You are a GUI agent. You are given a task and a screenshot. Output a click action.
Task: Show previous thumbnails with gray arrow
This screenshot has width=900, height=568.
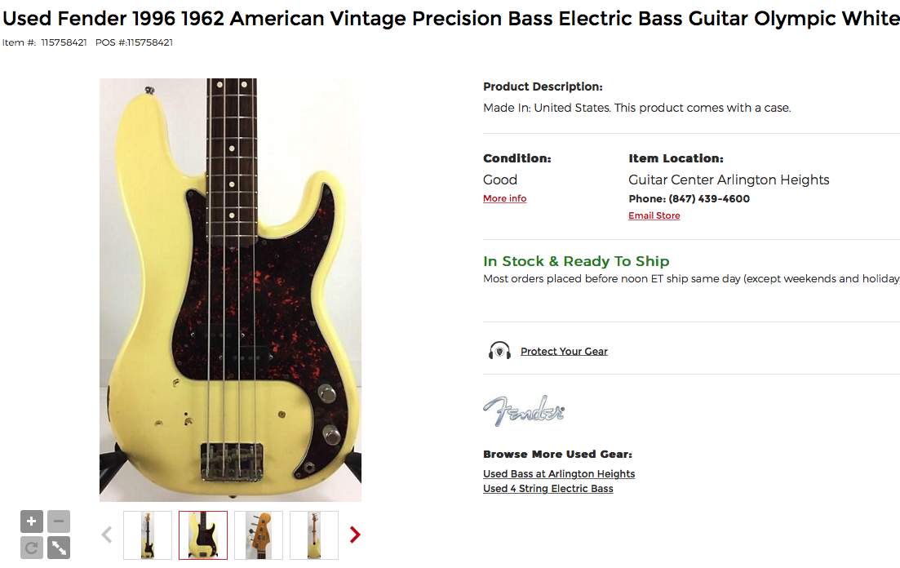point(107,535)
